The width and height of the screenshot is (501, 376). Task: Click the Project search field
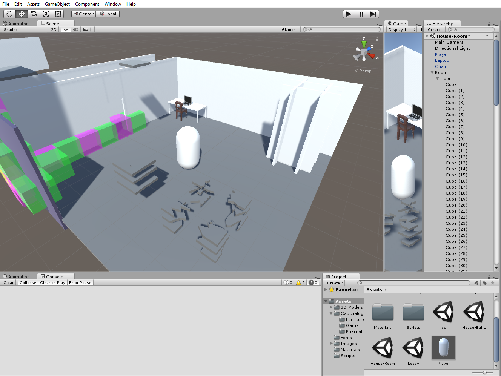click(x=414, y=283)
